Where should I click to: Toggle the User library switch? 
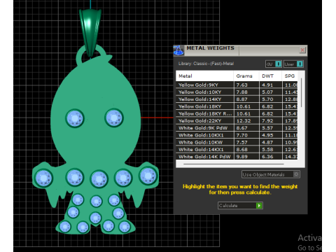tap(293, 64)
